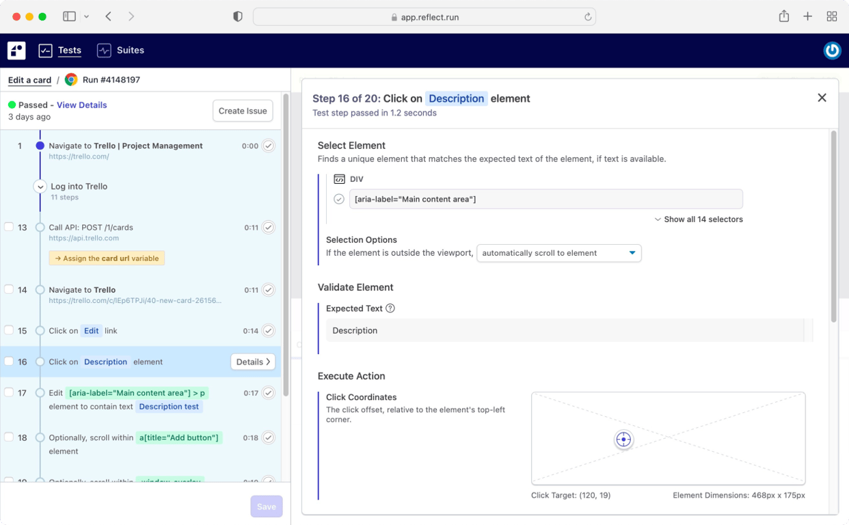Expand the Log into Trello group
This screenshot has width=849, height=525.
coord(40,187)
